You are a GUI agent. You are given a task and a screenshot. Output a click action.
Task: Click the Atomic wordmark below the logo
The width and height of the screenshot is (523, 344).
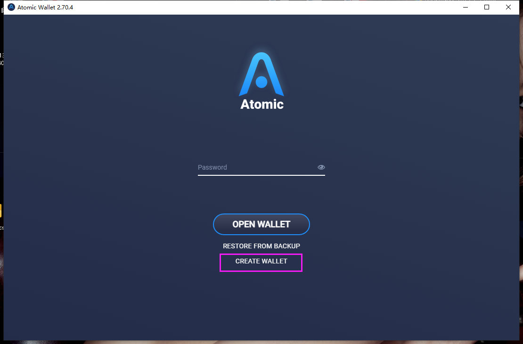pyautogui.click(x=262, y=104)
